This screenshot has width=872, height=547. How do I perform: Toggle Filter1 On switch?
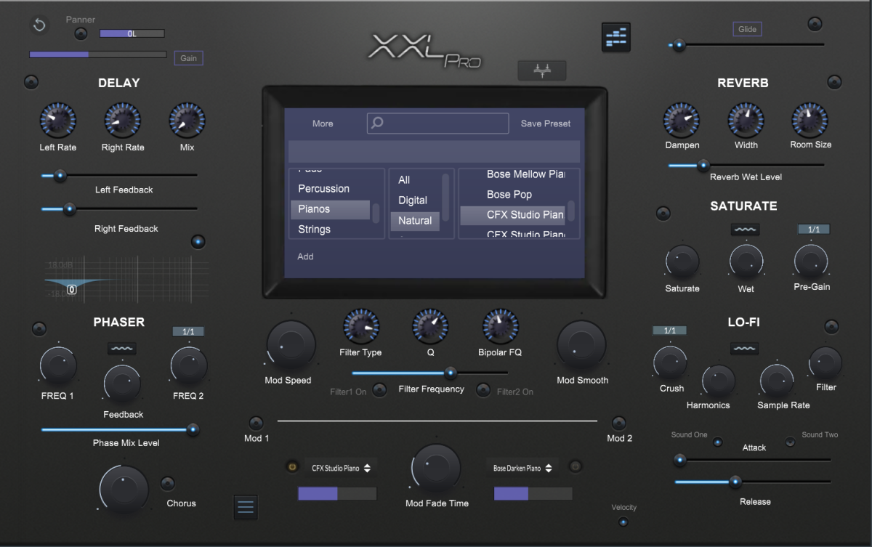tap(379, 391)
